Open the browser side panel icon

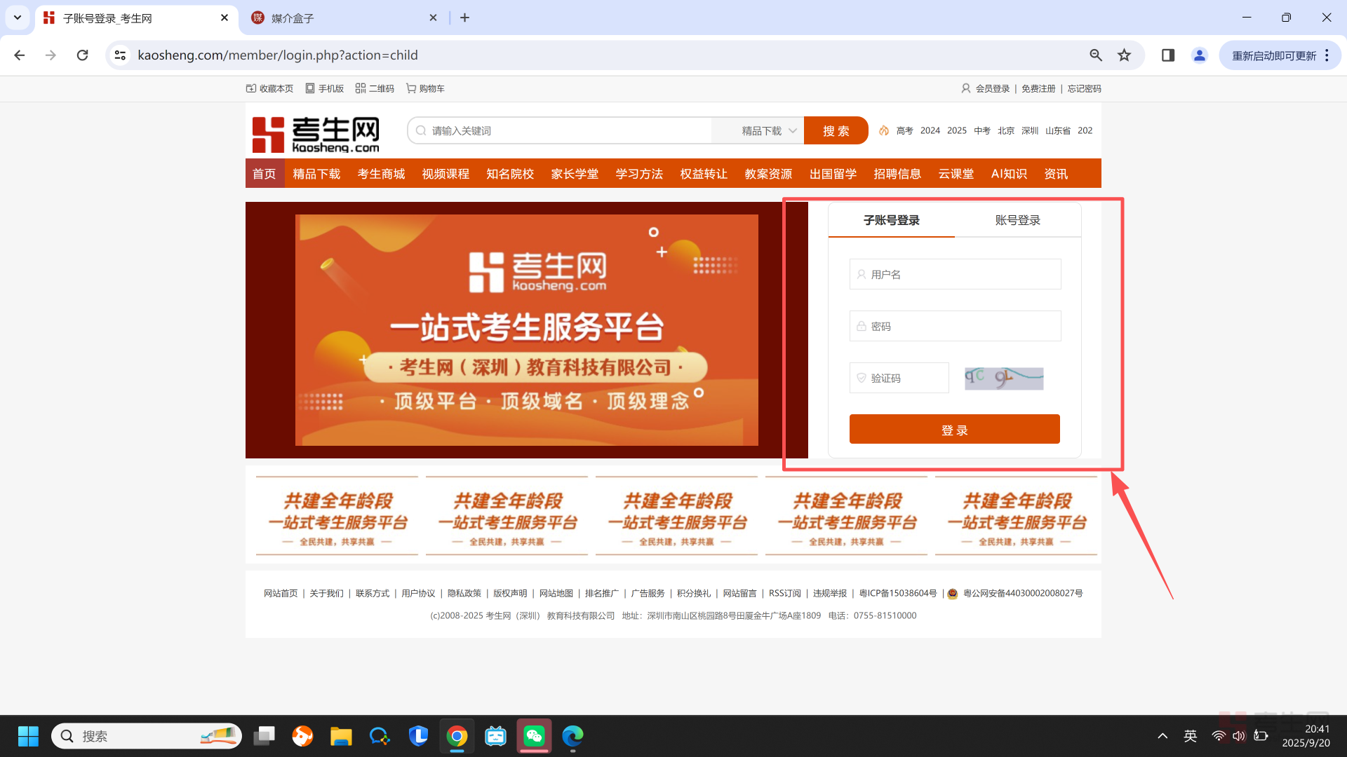point(1168,55)
